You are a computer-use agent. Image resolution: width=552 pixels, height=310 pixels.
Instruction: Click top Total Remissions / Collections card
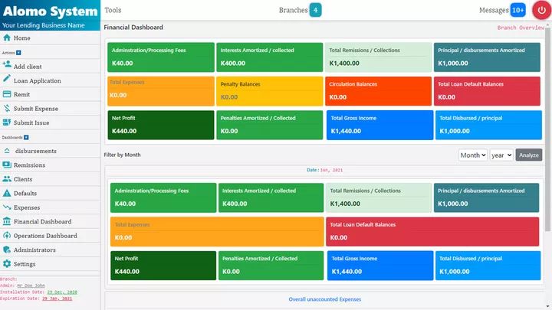(378, 57)
